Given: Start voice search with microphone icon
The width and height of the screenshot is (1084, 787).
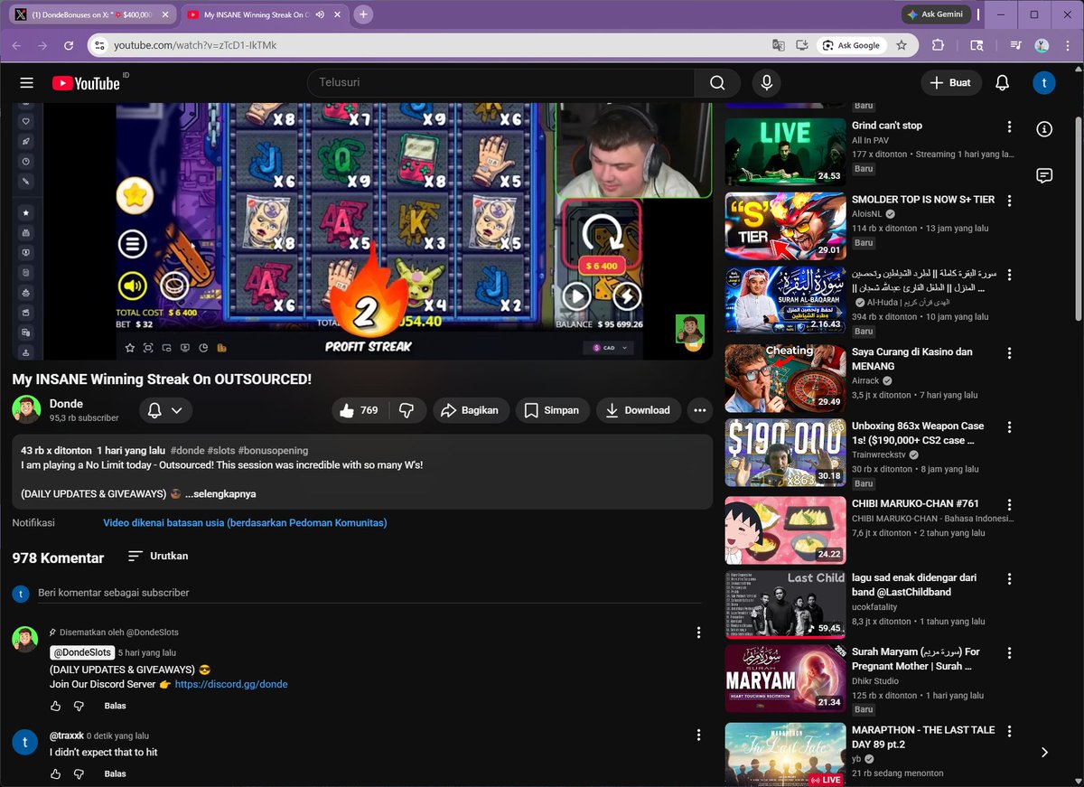Looking at the screenshot, I should coord(766,83).
